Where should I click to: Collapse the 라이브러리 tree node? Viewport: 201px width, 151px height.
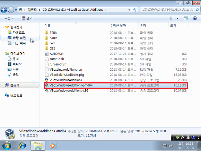click(x=3, y=54)
